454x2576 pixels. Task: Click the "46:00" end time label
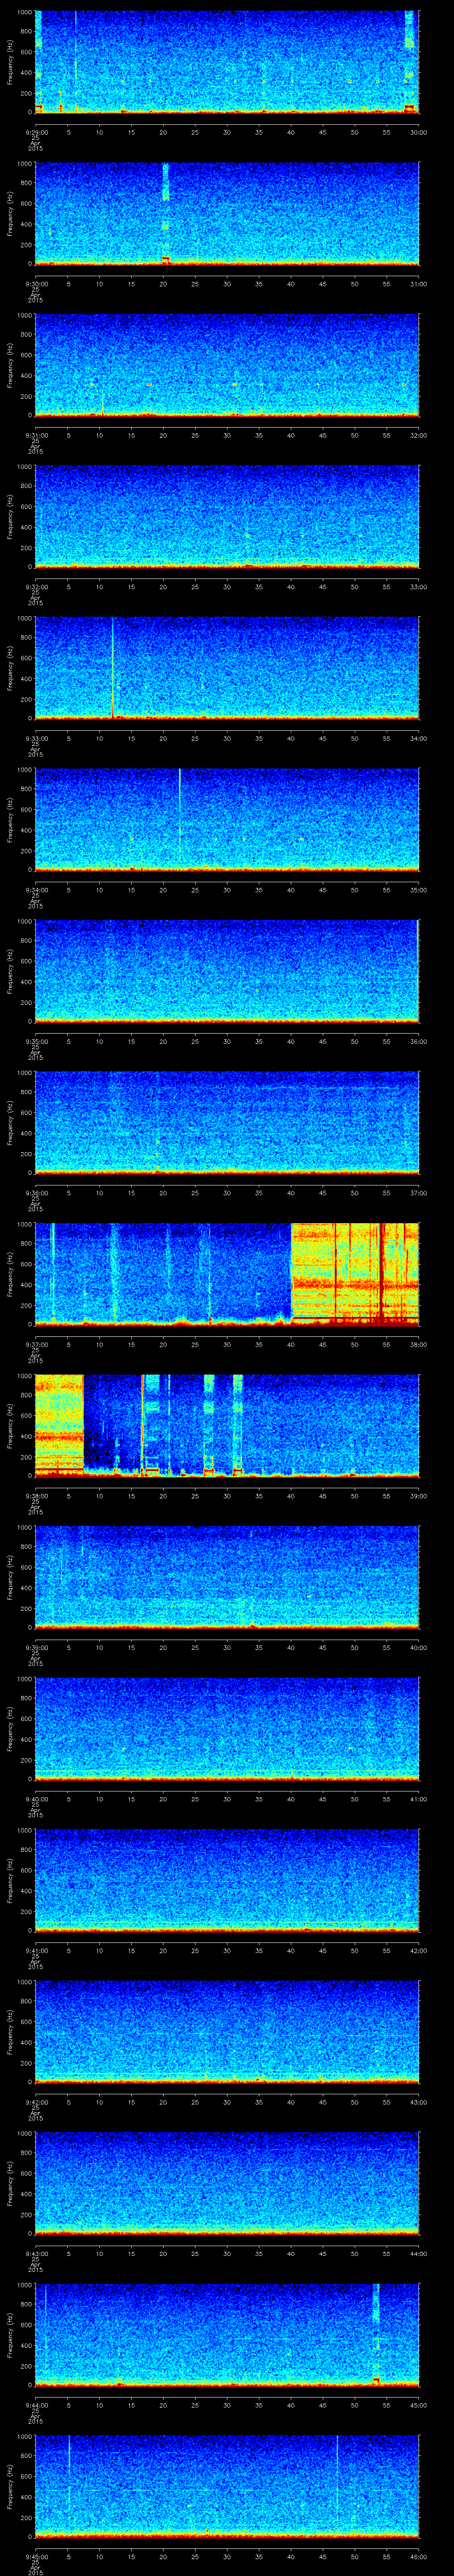pos(419,2556)
